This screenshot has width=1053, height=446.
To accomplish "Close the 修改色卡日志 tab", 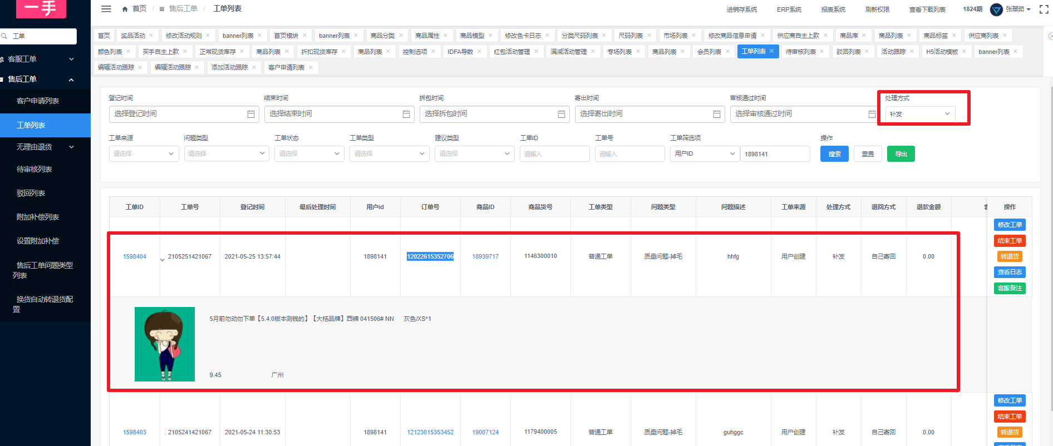I will [x=547, y=36].
